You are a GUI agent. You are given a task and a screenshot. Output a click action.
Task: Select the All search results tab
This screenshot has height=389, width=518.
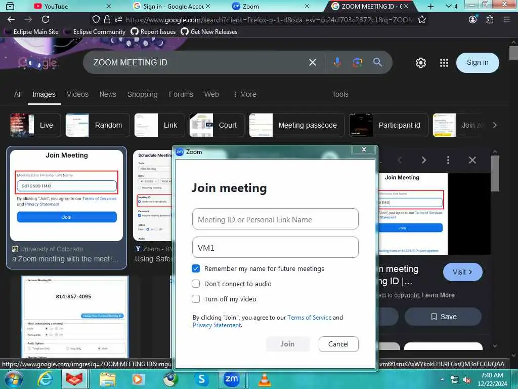tap(18, 94)
